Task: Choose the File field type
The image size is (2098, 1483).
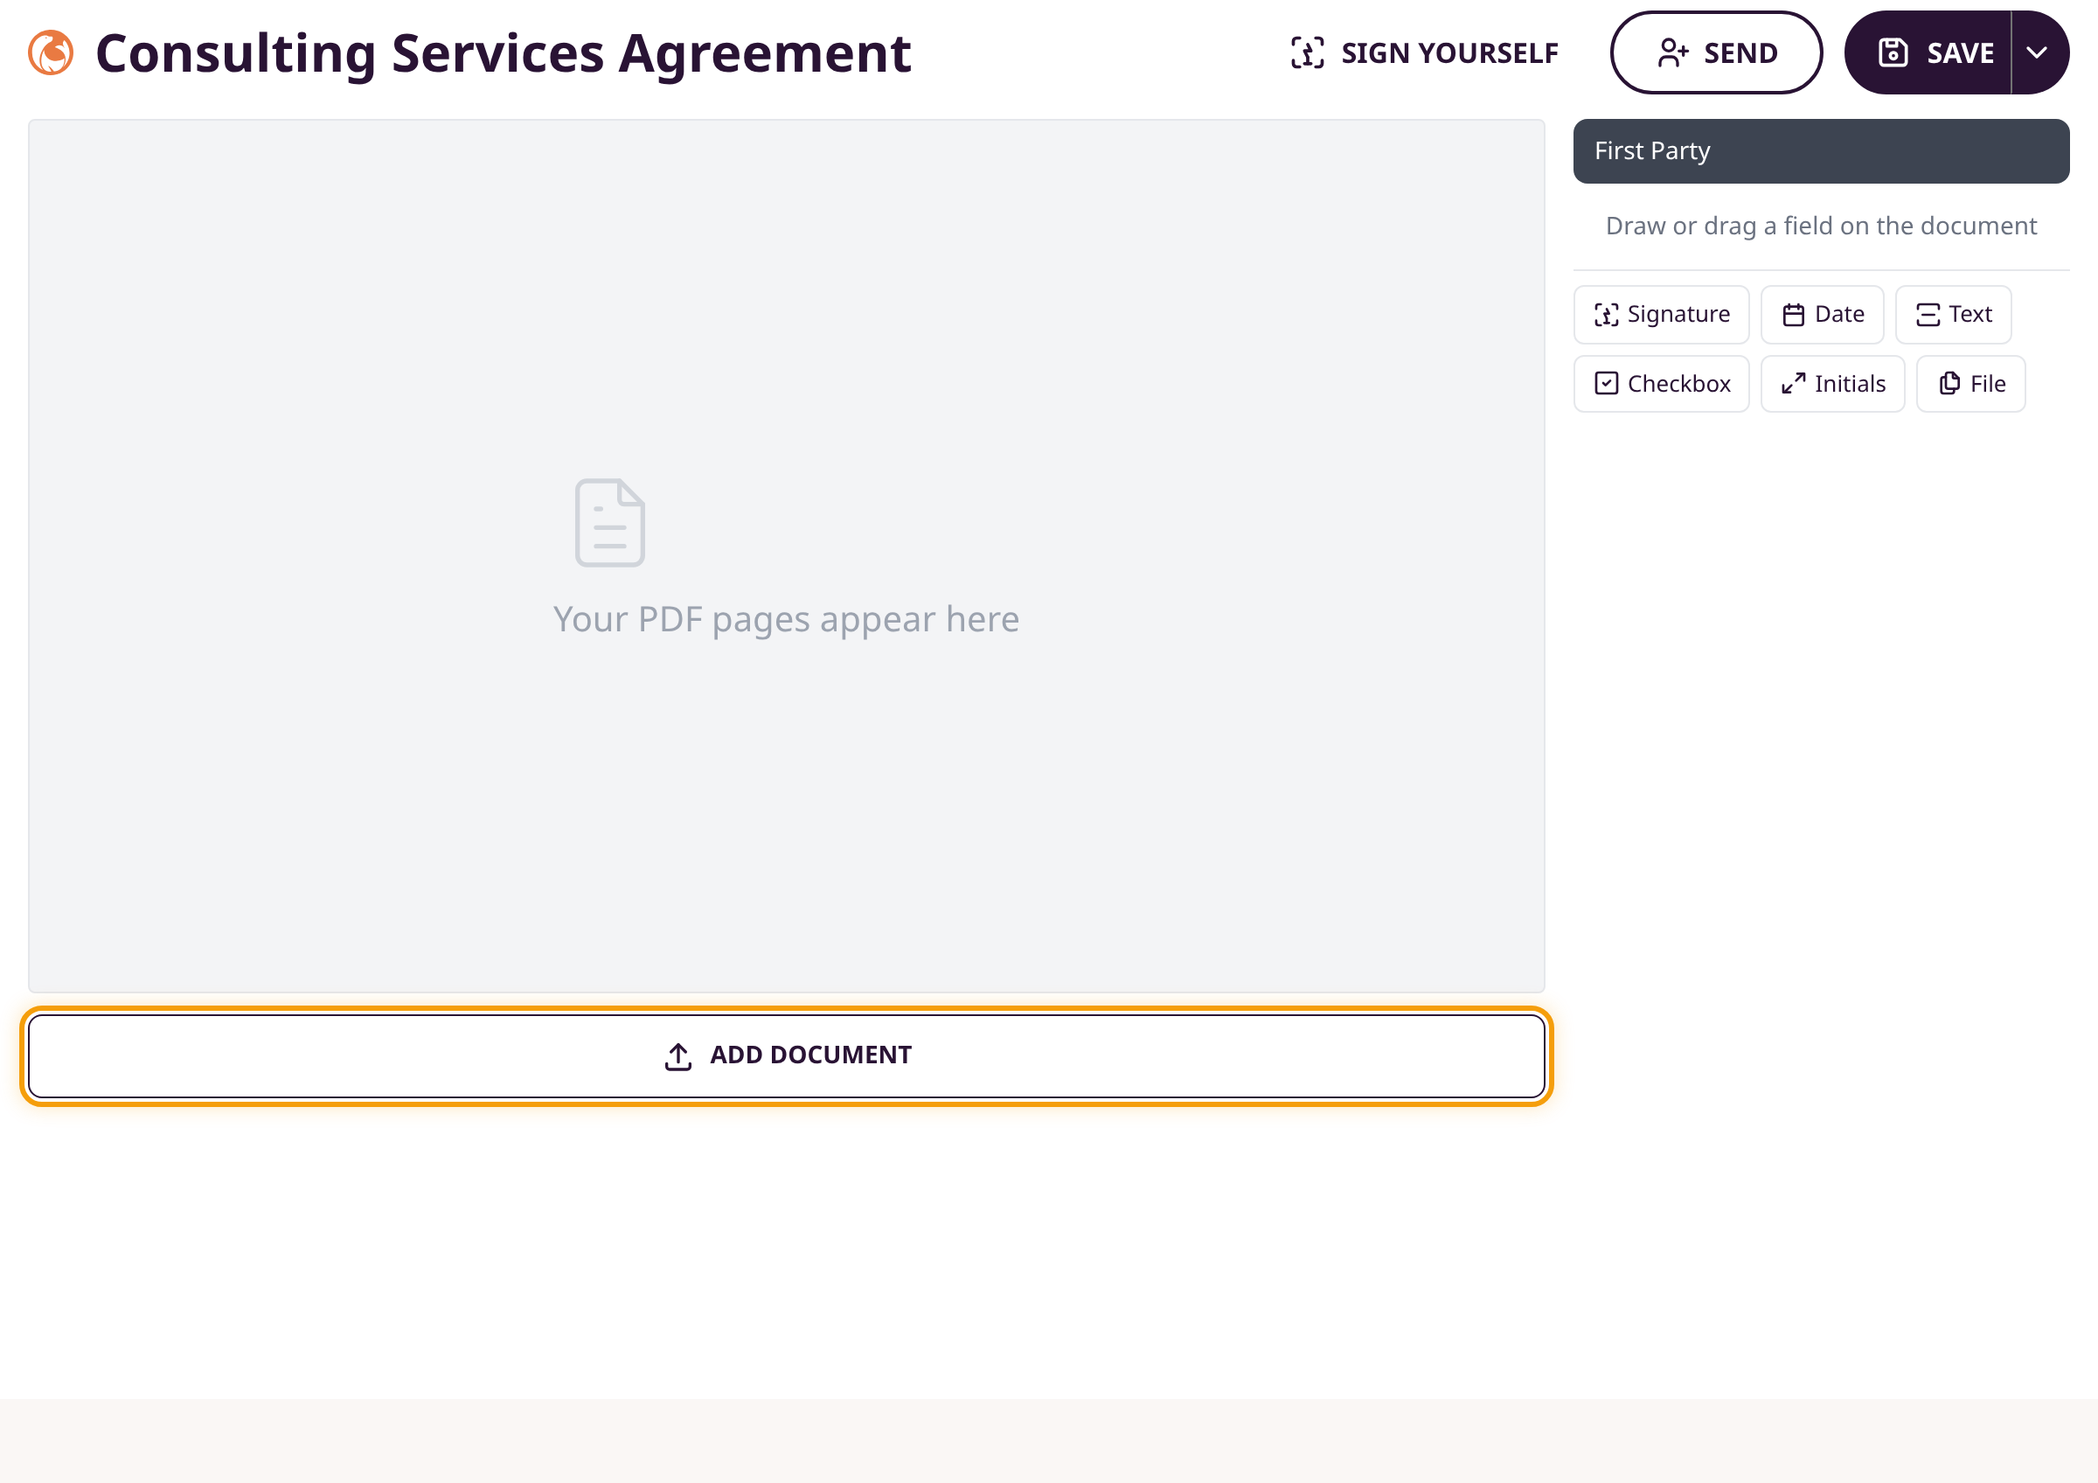Action: point(1970,384)
